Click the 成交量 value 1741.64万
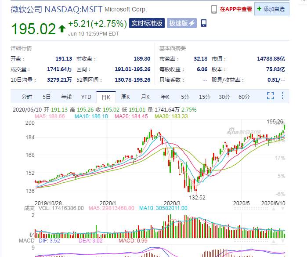The height and width of the screenshot is (257, 307). [59, 69]
